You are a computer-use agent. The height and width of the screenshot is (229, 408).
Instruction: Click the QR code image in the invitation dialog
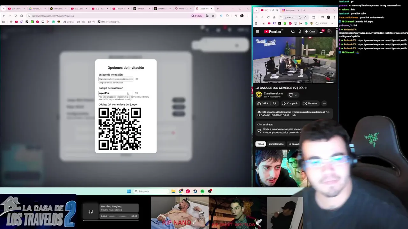120,129
